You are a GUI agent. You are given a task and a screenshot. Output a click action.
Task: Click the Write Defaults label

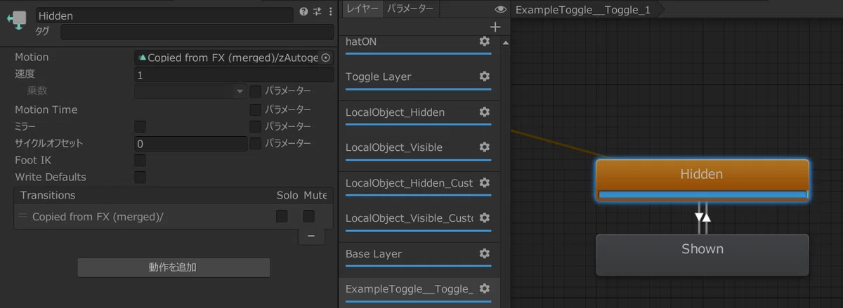(51, 177)
